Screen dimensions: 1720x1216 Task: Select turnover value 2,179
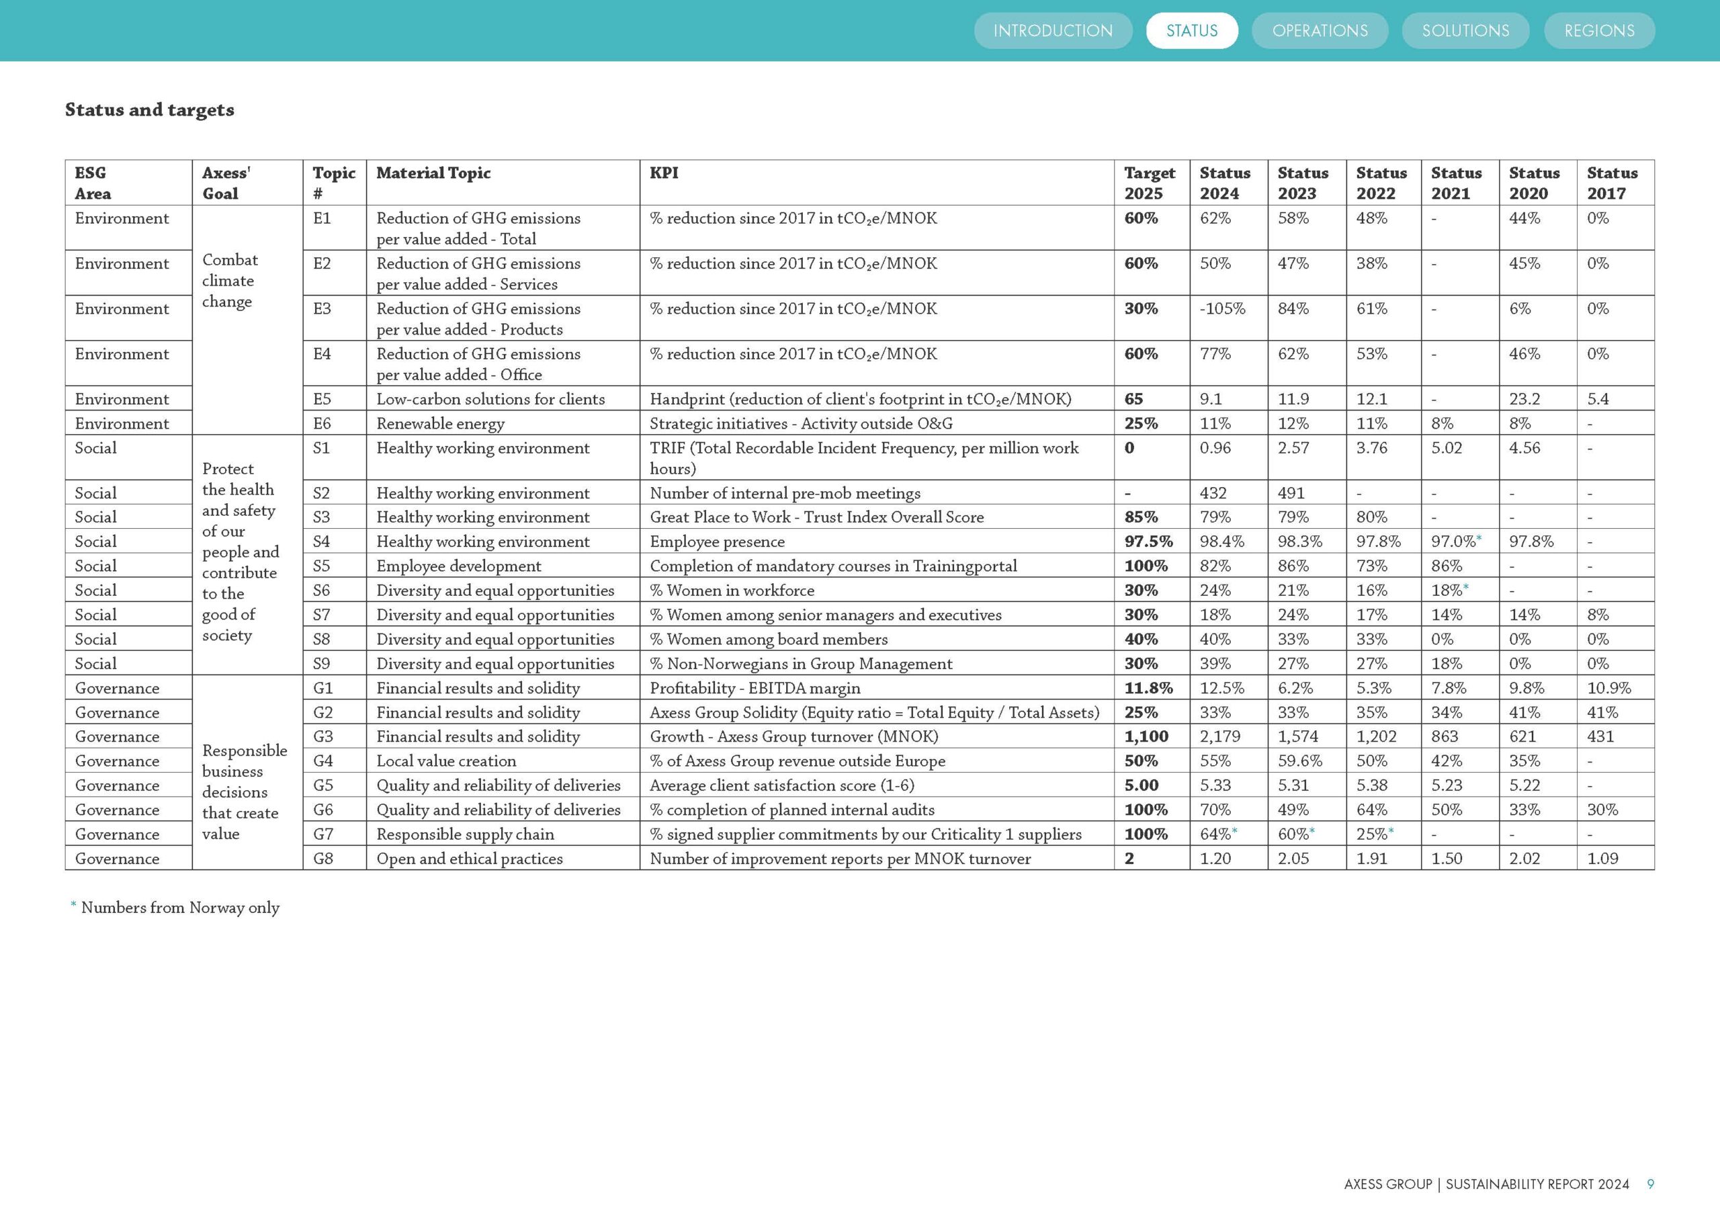click(x=1220, y=736)
